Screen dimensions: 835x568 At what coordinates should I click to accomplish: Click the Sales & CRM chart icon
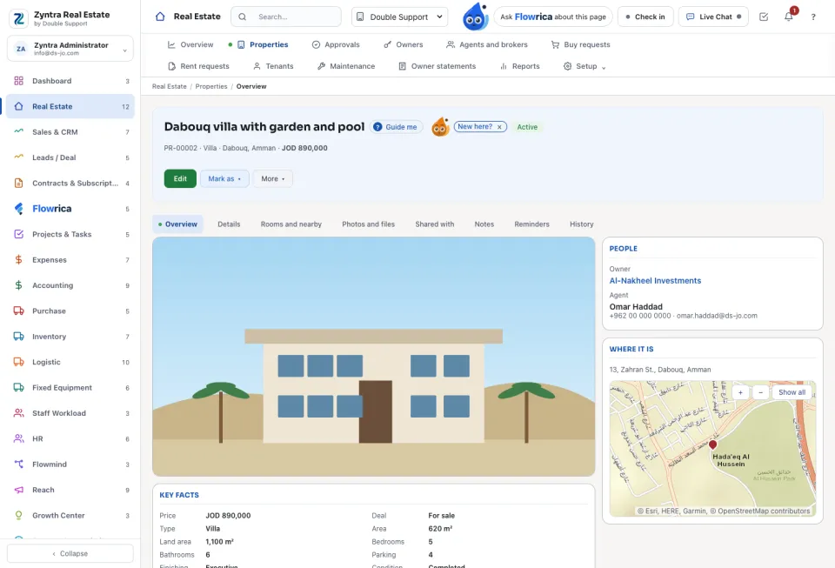click(x=18, y=132)
